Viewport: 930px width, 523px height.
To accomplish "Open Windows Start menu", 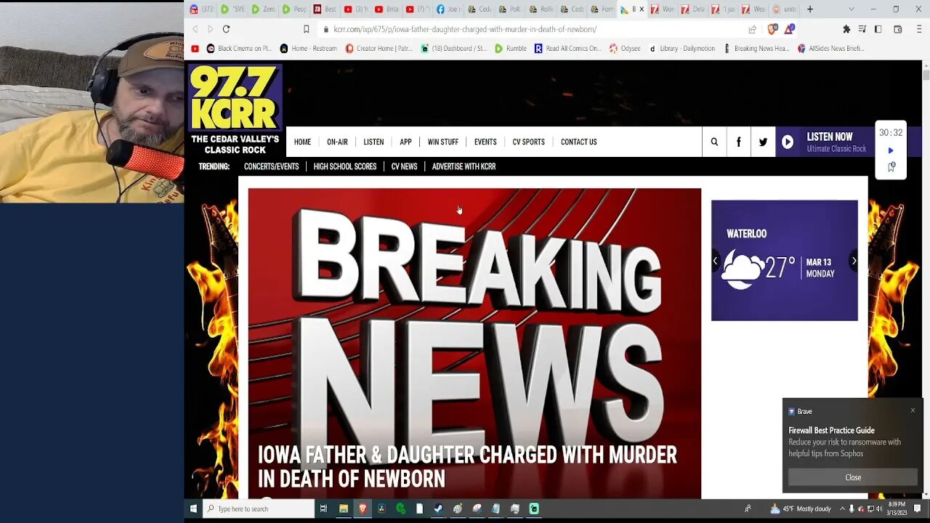I will point(193,508).
